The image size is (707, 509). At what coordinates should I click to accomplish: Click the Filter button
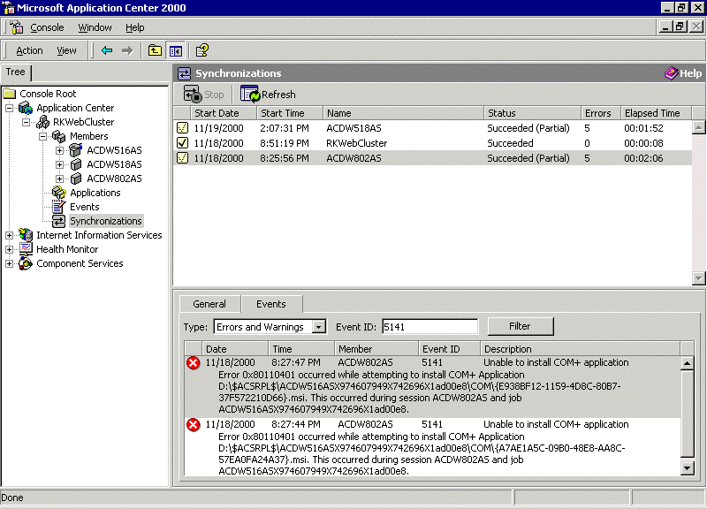pos(520,326)
